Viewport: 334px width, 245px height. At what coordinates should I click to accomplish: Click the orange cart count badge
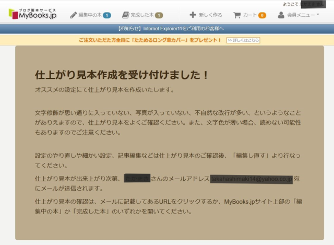262,15
